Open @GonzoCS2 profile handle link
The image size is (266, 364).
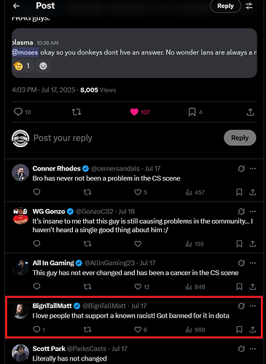[x=94, y=211]
